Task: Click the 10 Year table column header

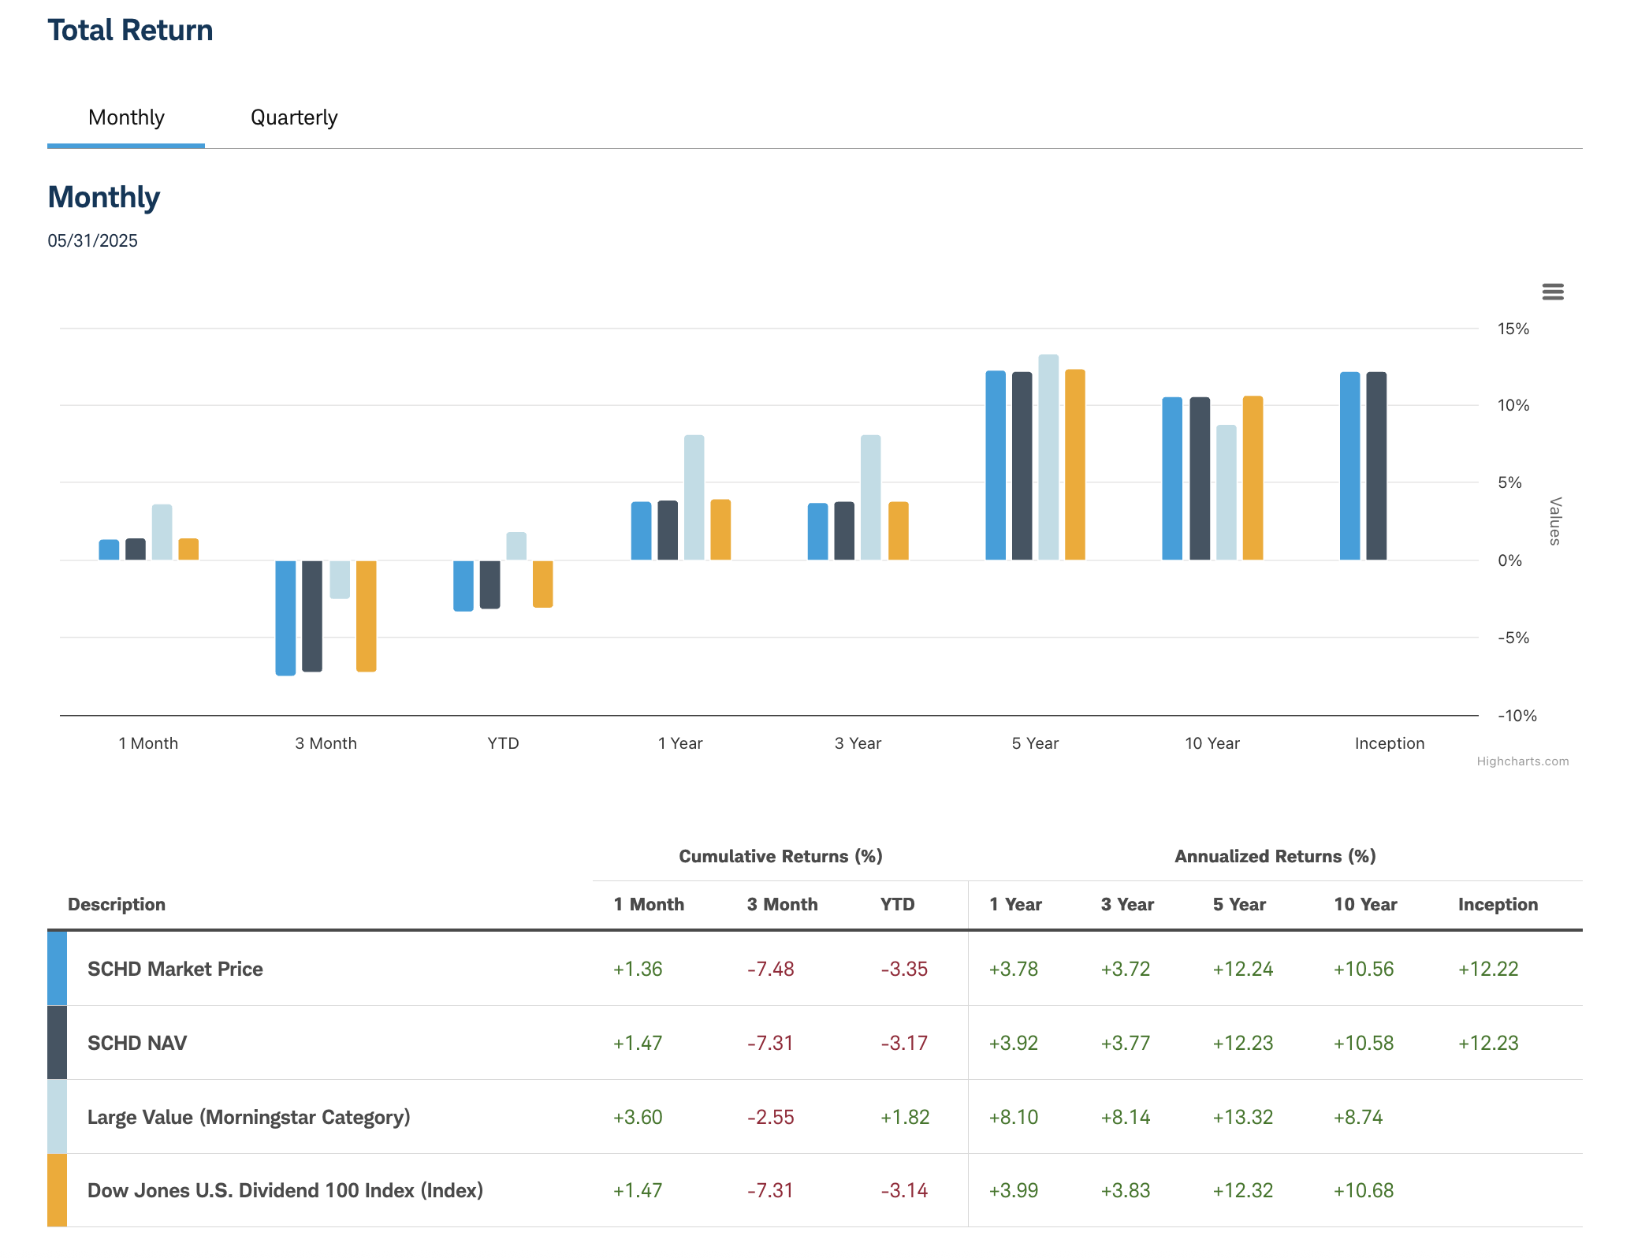Action: [1365, 904]
